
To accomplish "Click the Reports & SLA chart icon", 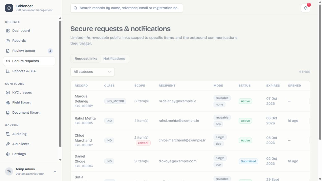I will [8, 71].
